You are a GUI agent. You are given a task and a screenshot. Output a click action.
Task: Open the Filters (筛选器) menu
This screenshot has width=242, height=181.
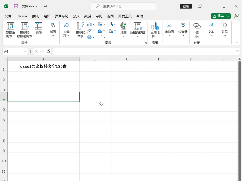pyautogui.click(x=183, y=30)
